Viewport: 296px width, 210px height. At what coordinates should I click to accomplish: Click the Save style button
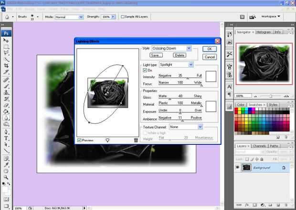[x=156, y=55]
